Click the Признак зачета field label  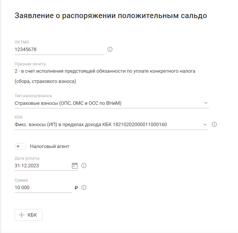pyautogui.click(x=30, y=64)
